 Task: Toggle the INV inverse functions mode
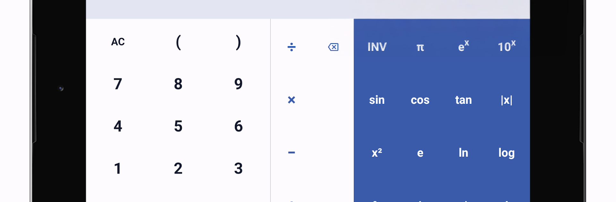377,47
